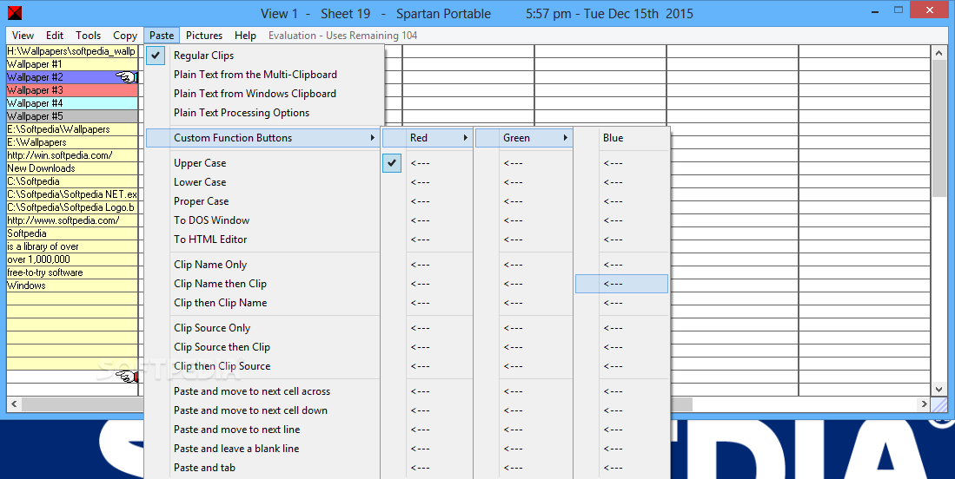Select To DOS Window
This screenshot has width=955, height=479.
[x=211, y=220]
